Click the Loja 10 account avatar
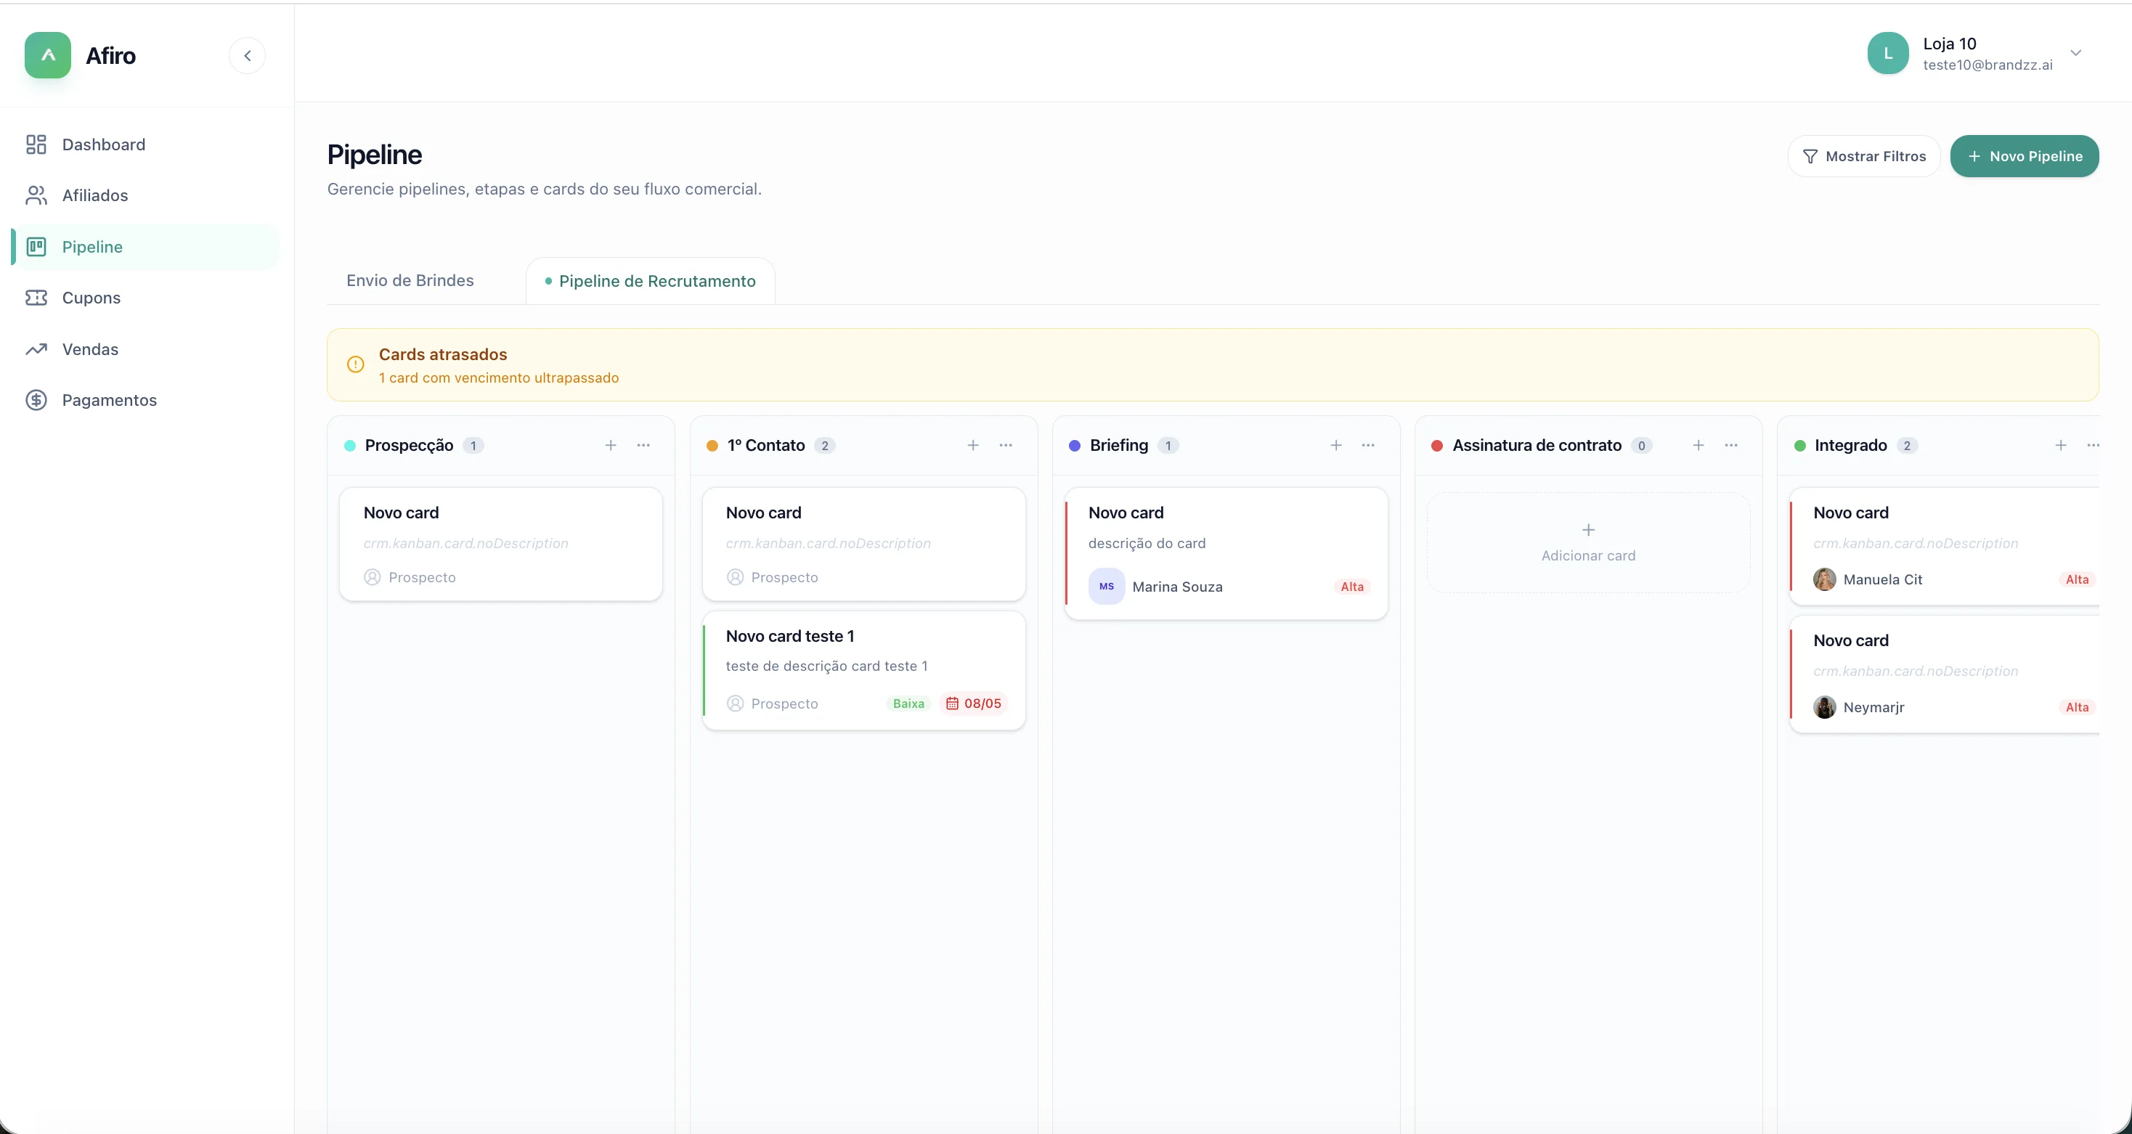Screen dimensions: 2132x1134 pyautogui.click(x=1888, y=53)
